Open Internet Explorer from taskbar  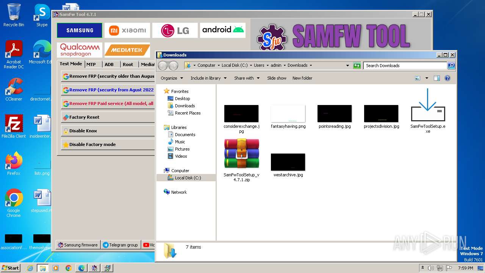pos(30,268)
